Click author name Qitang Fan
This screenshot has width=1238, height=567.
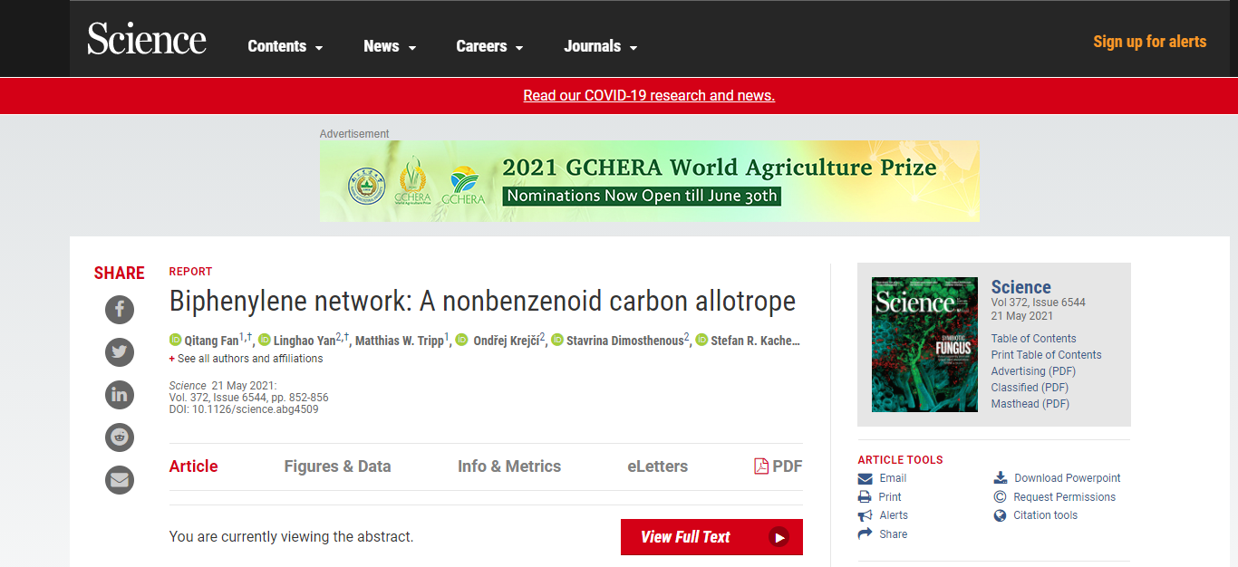[x=212, y=341]
